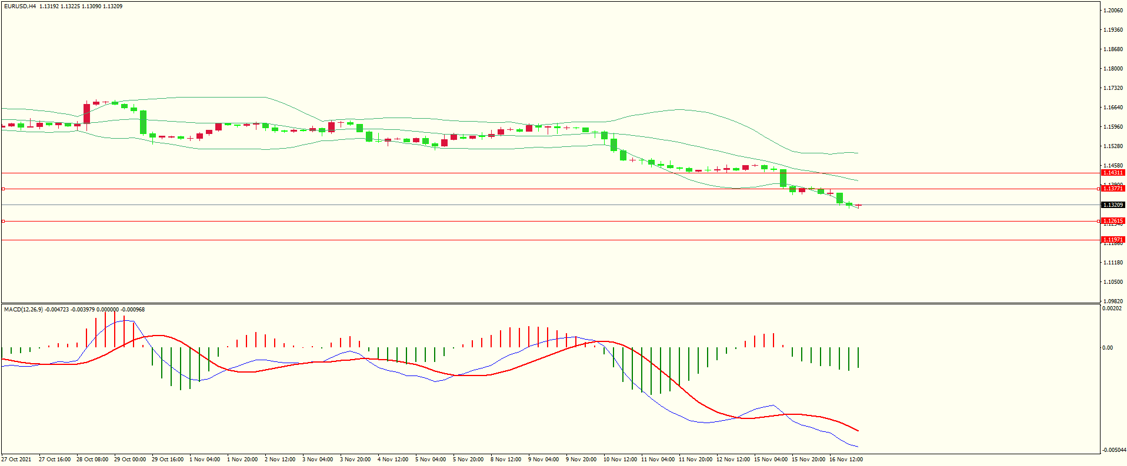Click the 27 Oct 2021 date label
Viewport: 1127px width, 466px height.
click(x=16, y=460)
